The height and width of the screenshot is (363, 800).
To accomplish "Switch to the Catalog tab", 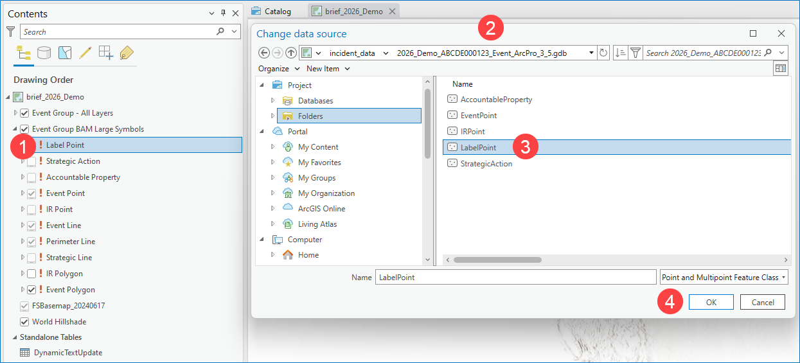I will (x=271, y=12).
